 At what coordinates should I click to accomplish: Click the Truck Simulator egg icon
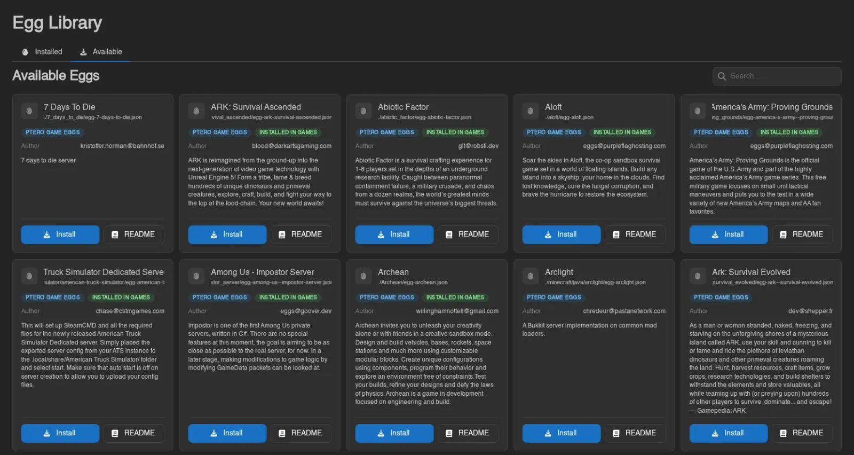pos(29,276)
